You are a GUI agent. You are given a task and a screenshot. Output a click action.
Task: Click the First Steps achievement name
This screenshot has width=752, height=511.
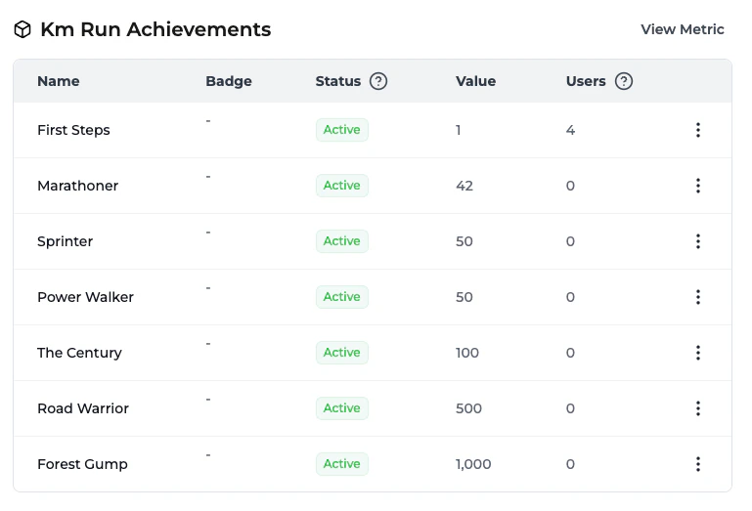click(73, 130)
